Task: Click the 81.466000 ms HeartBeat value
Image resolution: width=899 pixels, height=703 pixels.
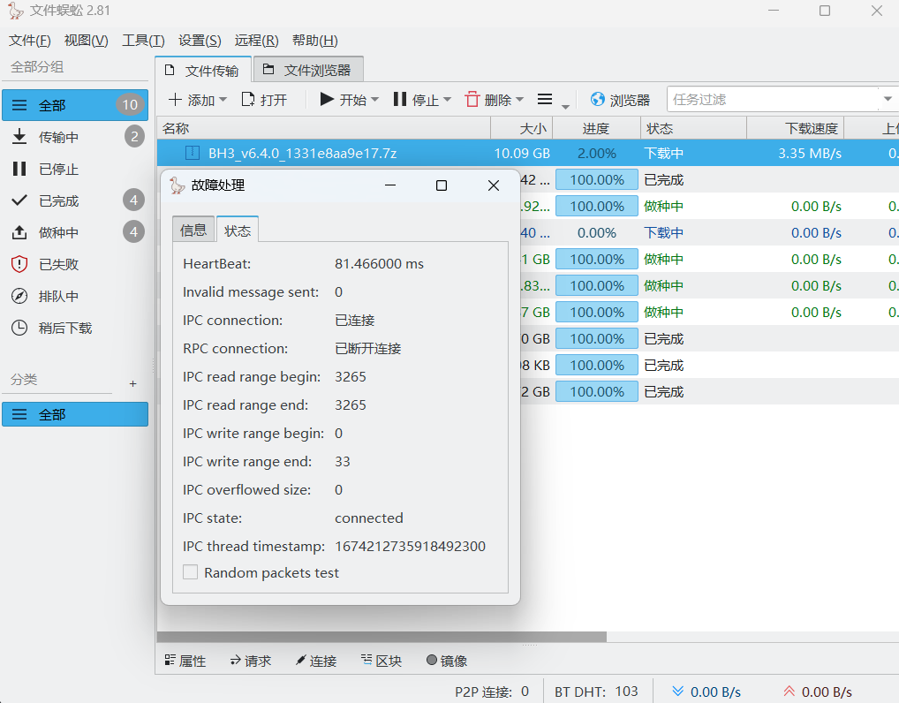Action: pyautogui.click(x=379, y=264)
